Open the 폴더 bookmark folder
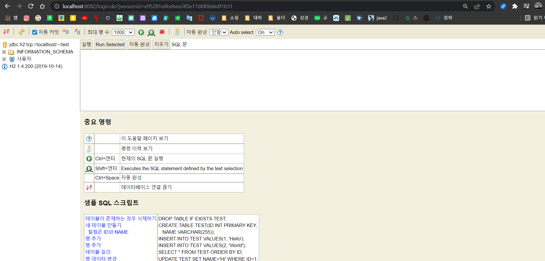 (277, 18)
